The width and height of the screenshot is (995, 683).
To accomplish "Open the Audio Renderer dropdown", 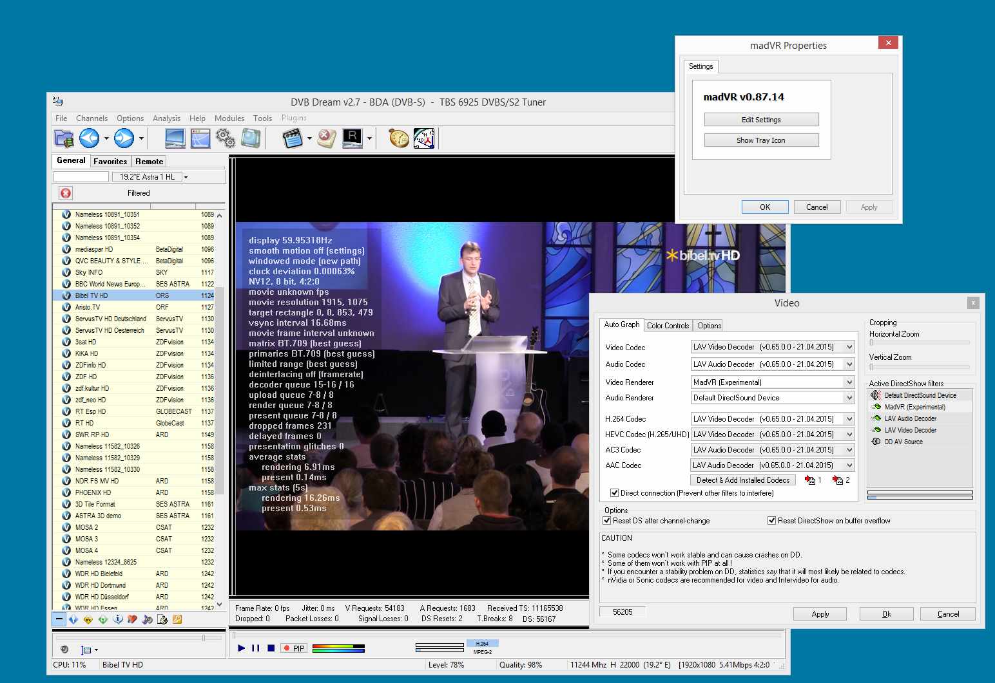I will (773, 398).
